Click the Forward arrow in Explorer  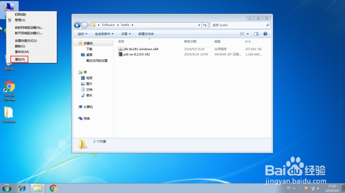84,25
